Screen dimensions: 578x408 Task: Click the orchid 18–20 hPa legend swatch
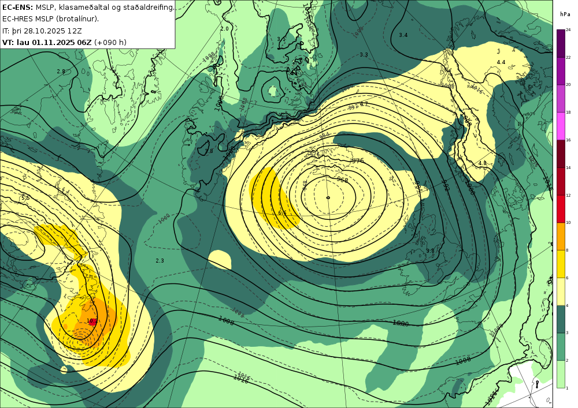(x=561, y=98)
